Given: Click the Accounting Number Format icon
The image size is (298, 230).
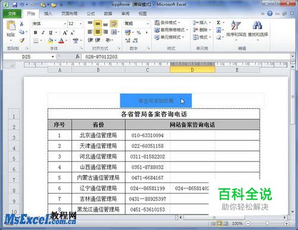Looking at the screenshot, I should [x=128, y=33].
